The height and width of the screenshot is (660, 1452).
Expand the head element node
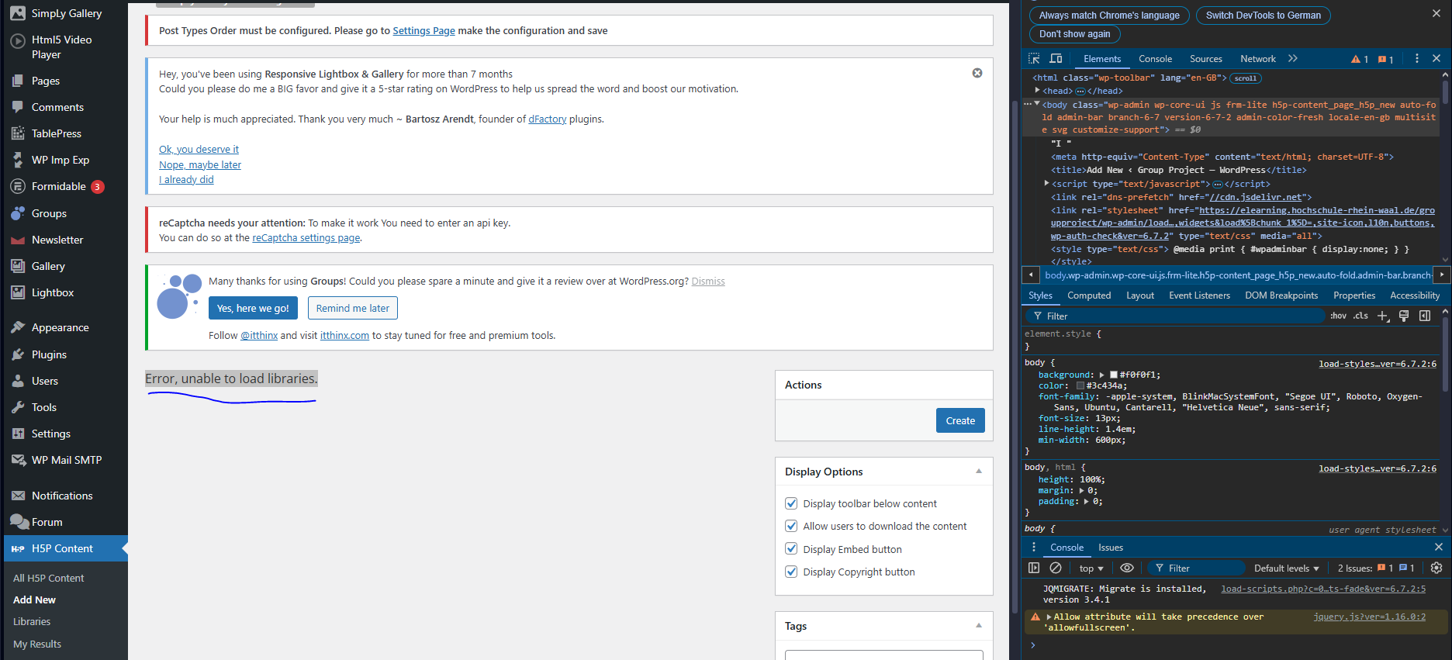1038,91
